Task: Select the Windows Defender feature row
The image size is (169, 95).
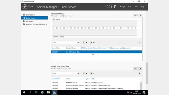Action: (x=96, y=89)
